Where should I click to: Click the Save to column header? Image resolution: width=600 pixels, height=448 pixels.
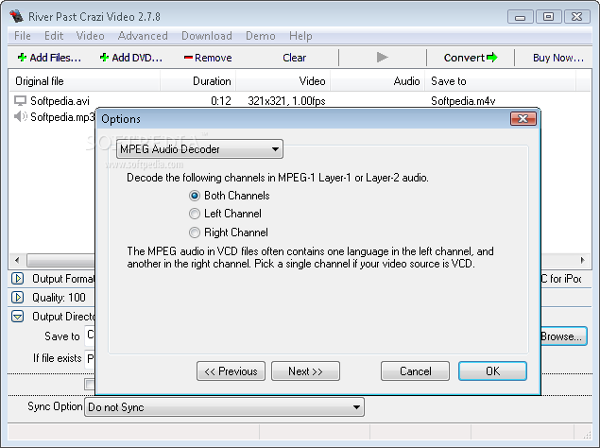[500, 81]
